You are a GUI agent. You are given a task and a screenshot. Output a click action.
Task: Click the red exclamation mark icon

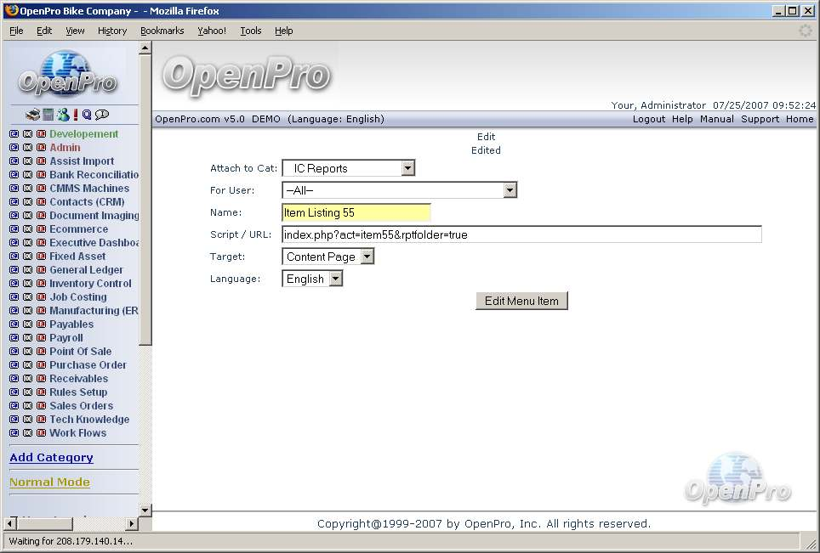75,115
